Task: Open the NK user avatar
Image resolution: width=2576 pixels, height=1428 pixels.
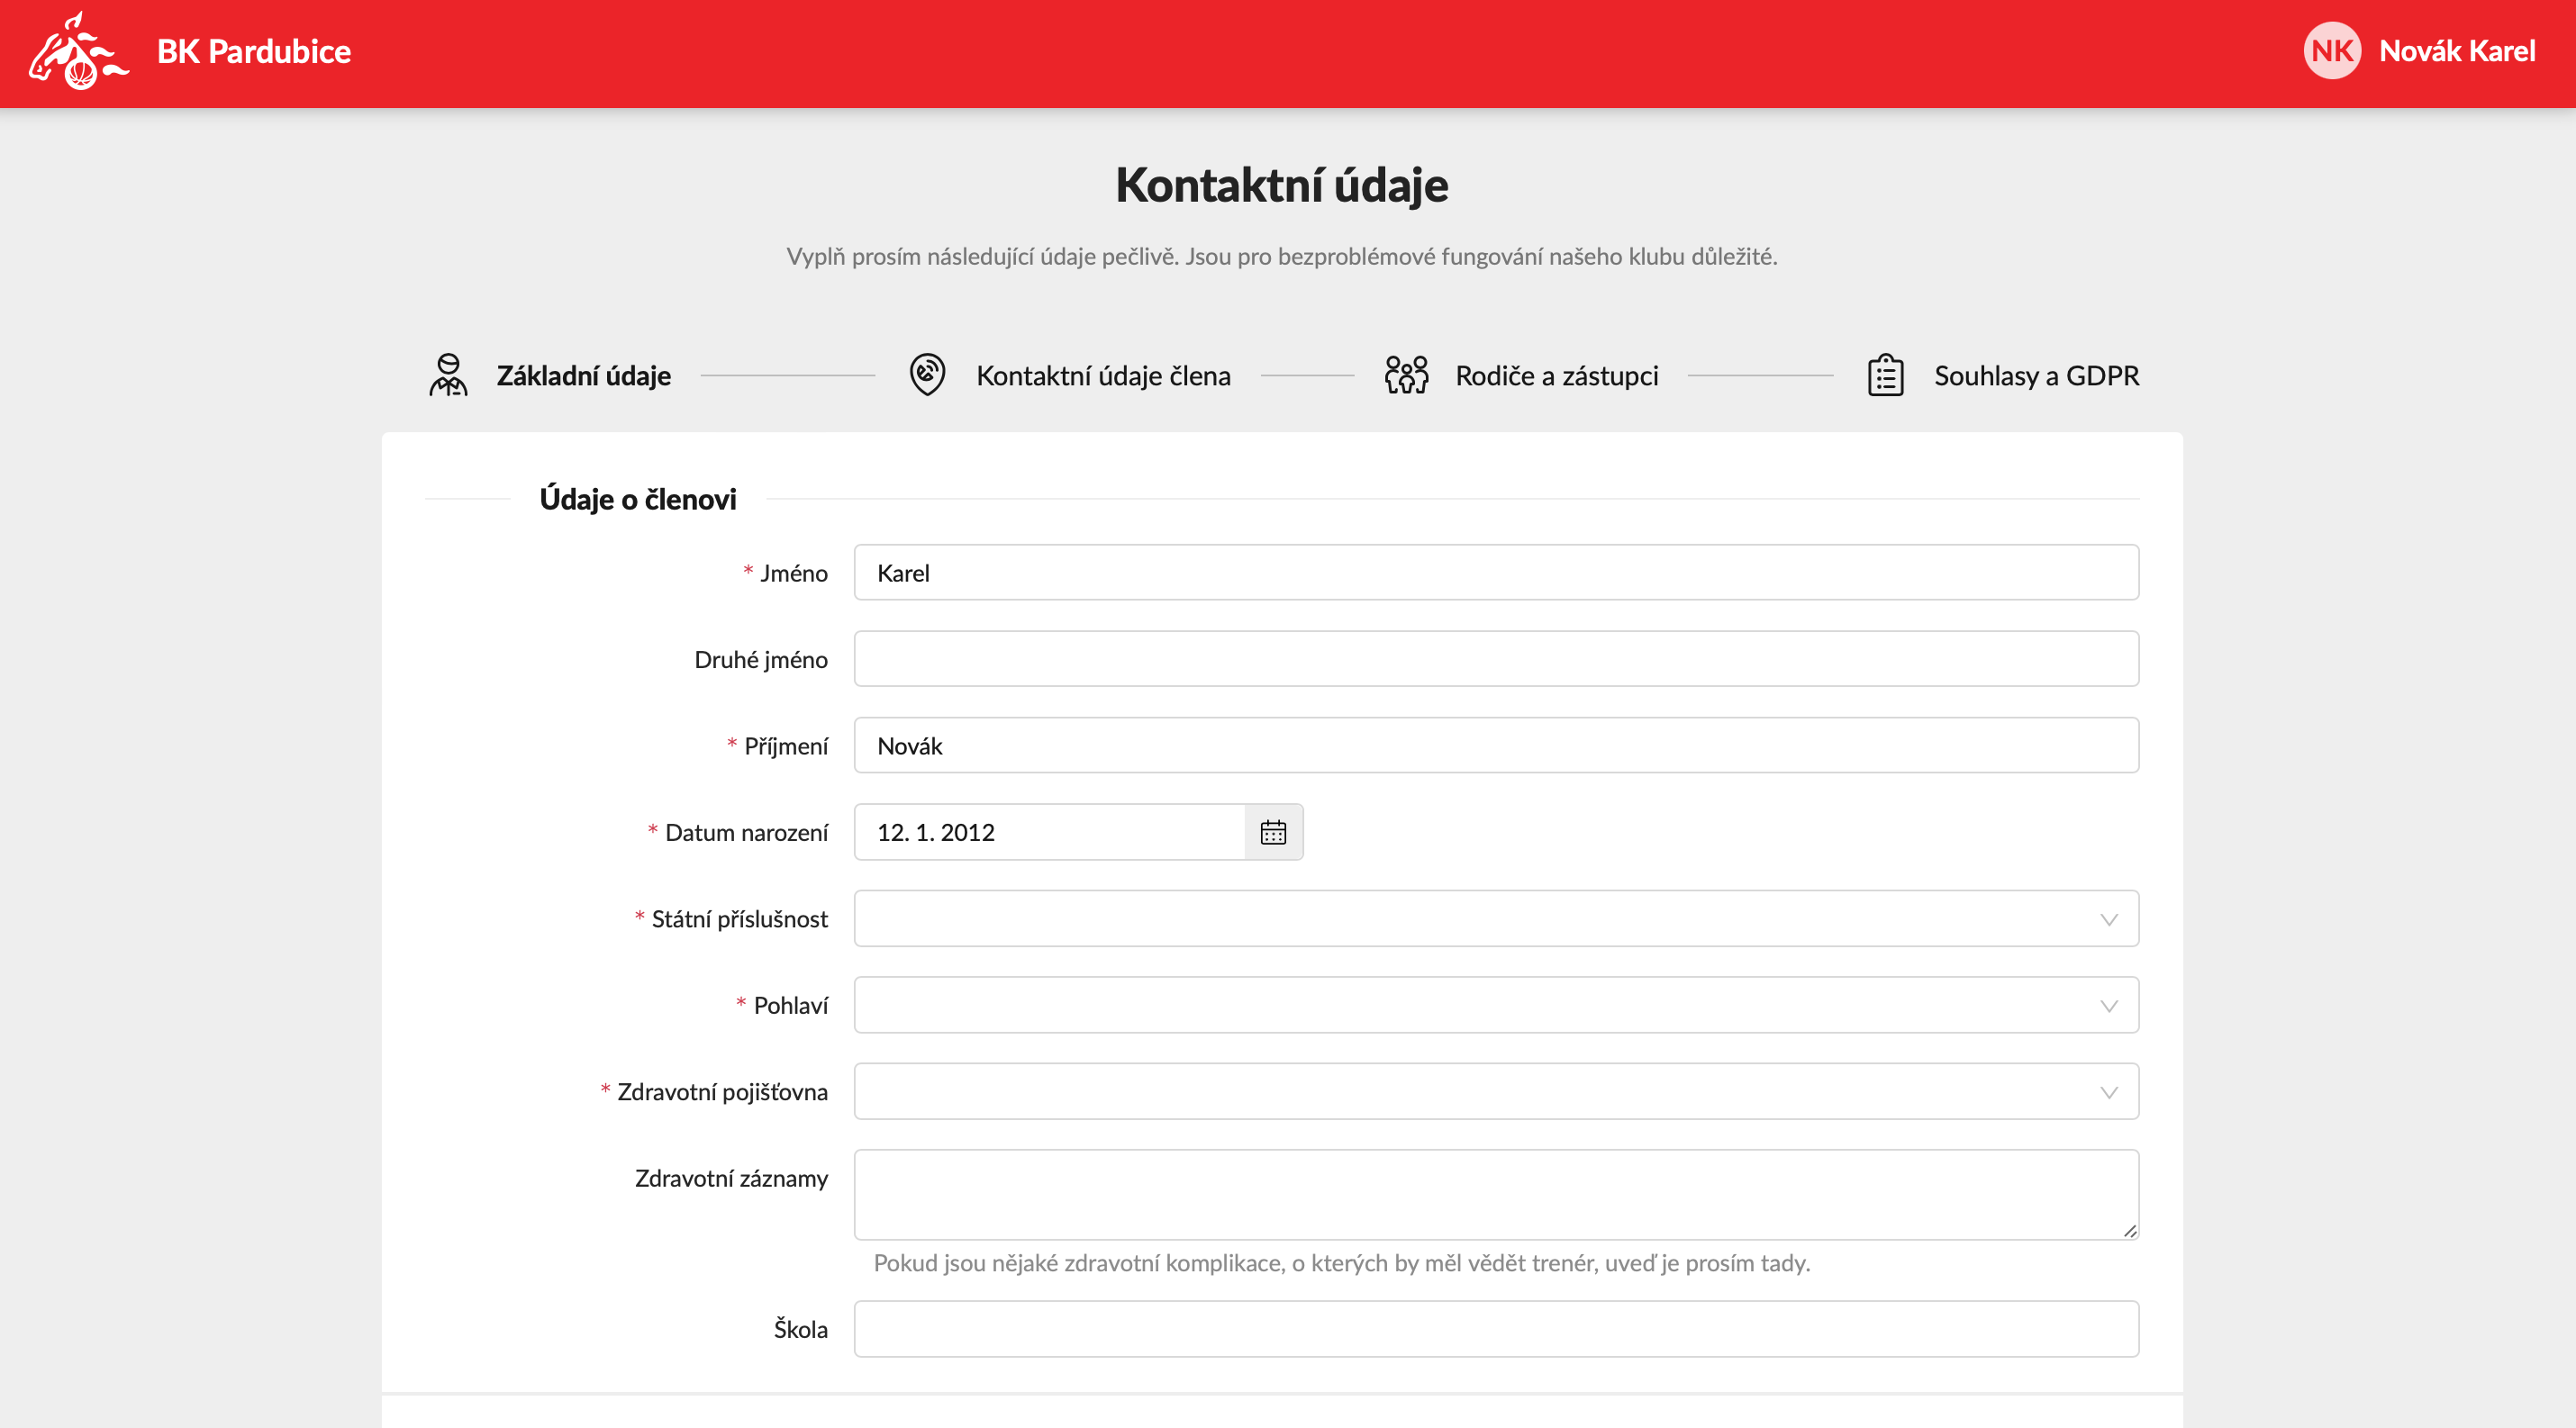Action: pos(2332,51)
